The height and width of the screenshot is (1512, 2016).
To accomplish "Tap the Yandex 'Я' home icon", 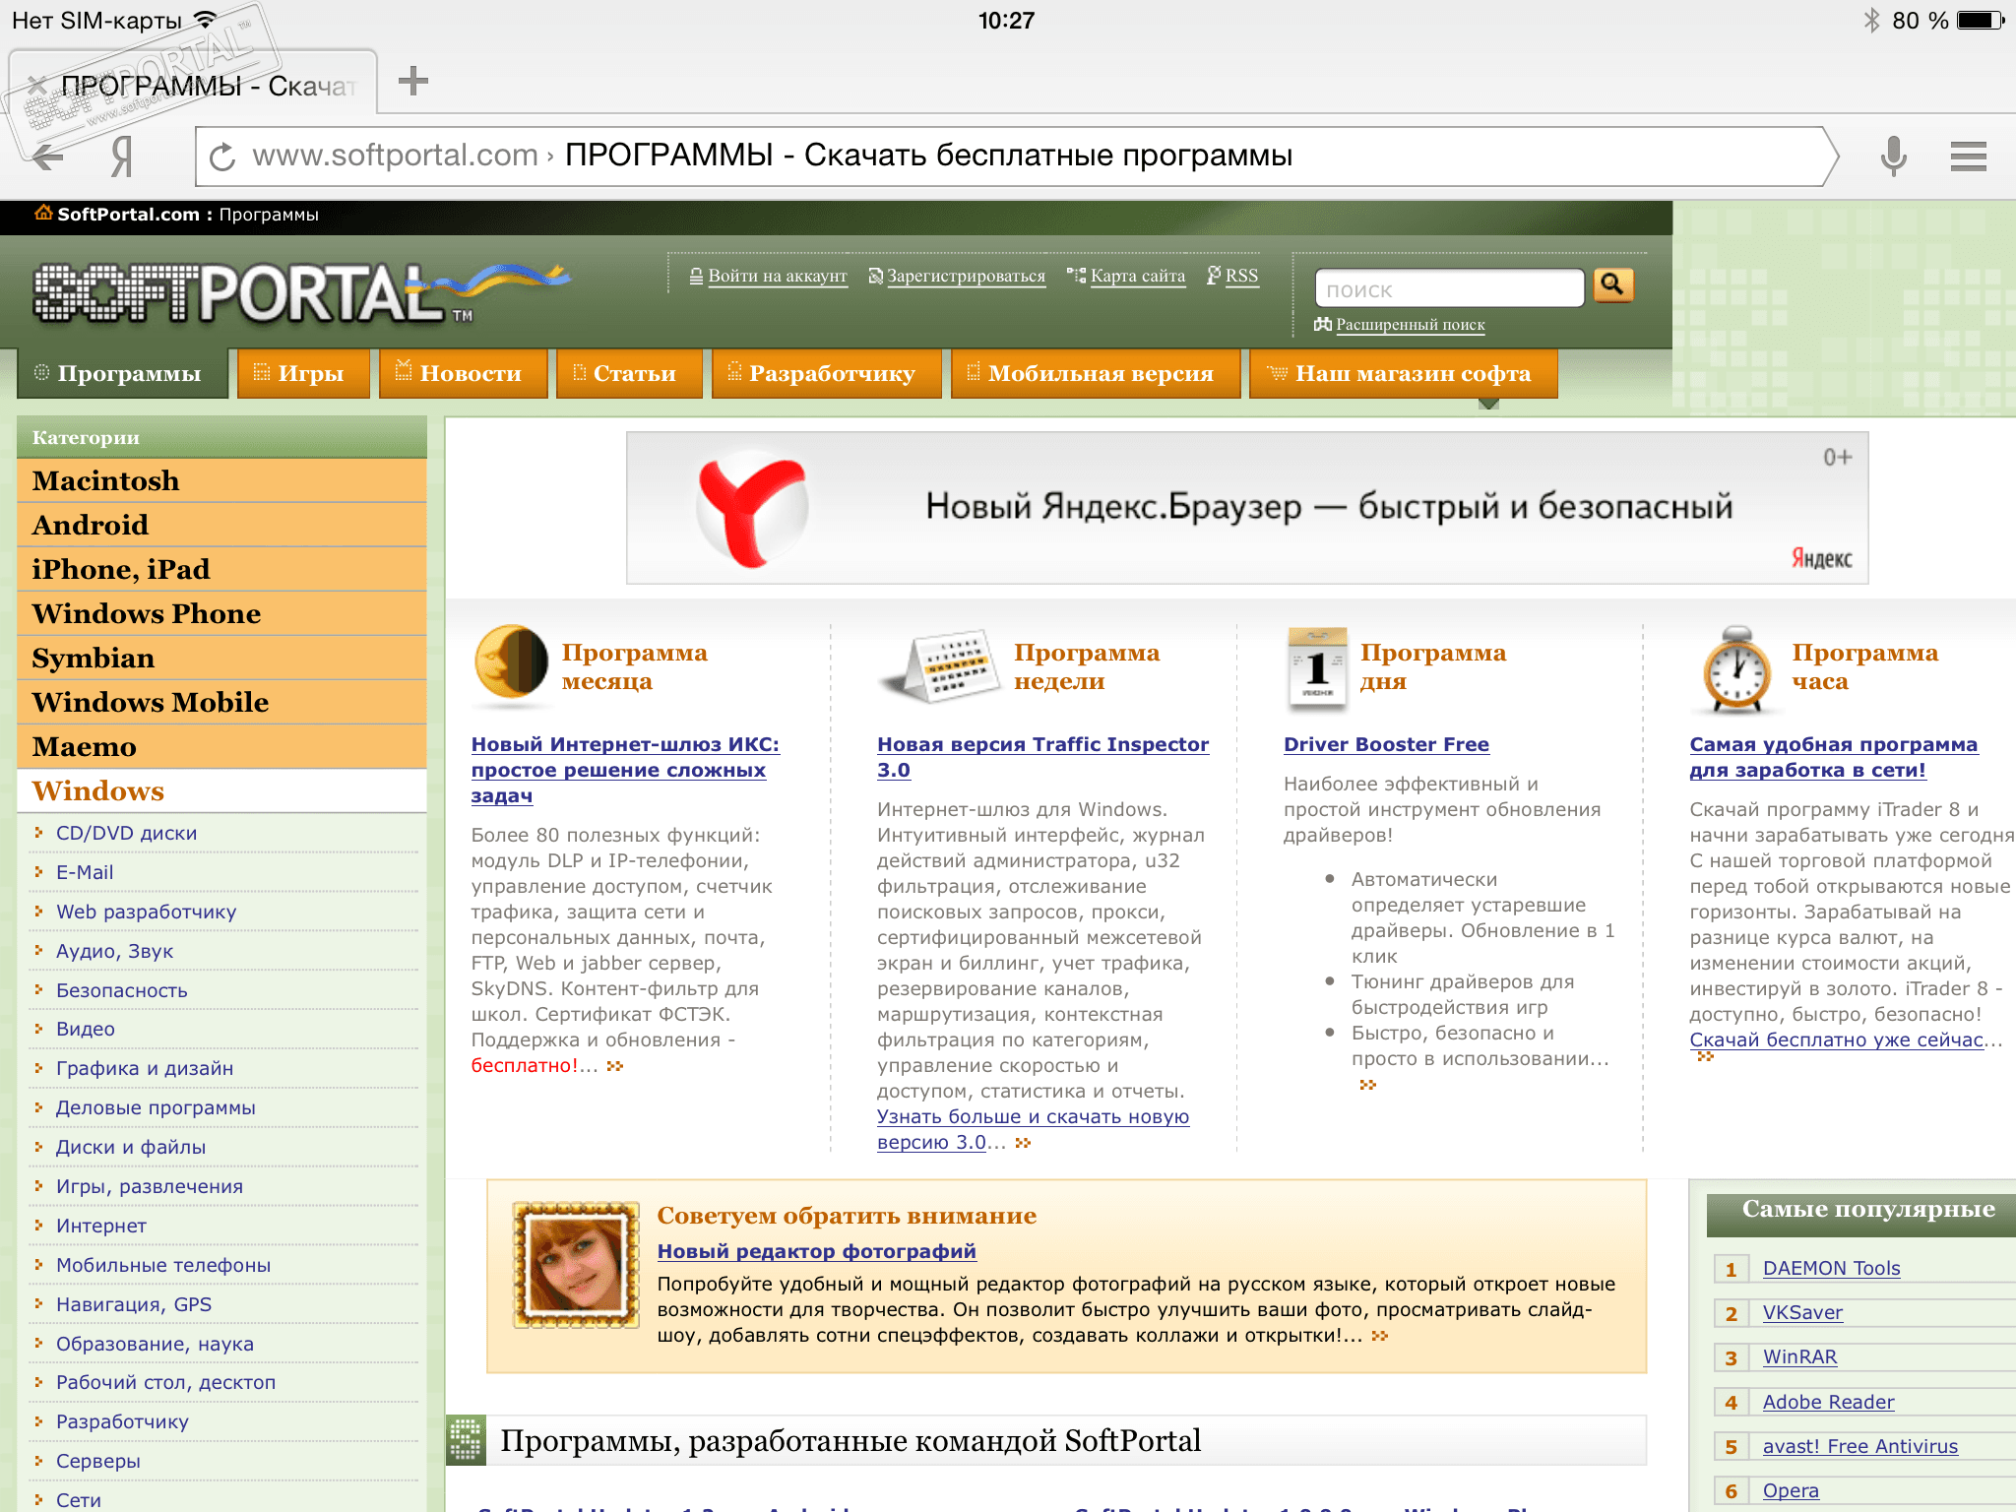I will 121,156.
